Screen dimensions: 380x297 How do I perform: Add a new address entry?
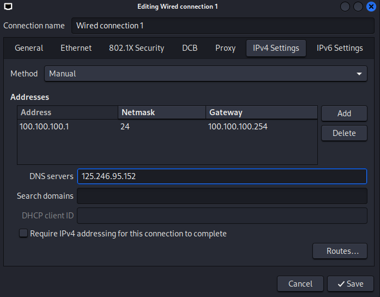[x=344, y=114]
